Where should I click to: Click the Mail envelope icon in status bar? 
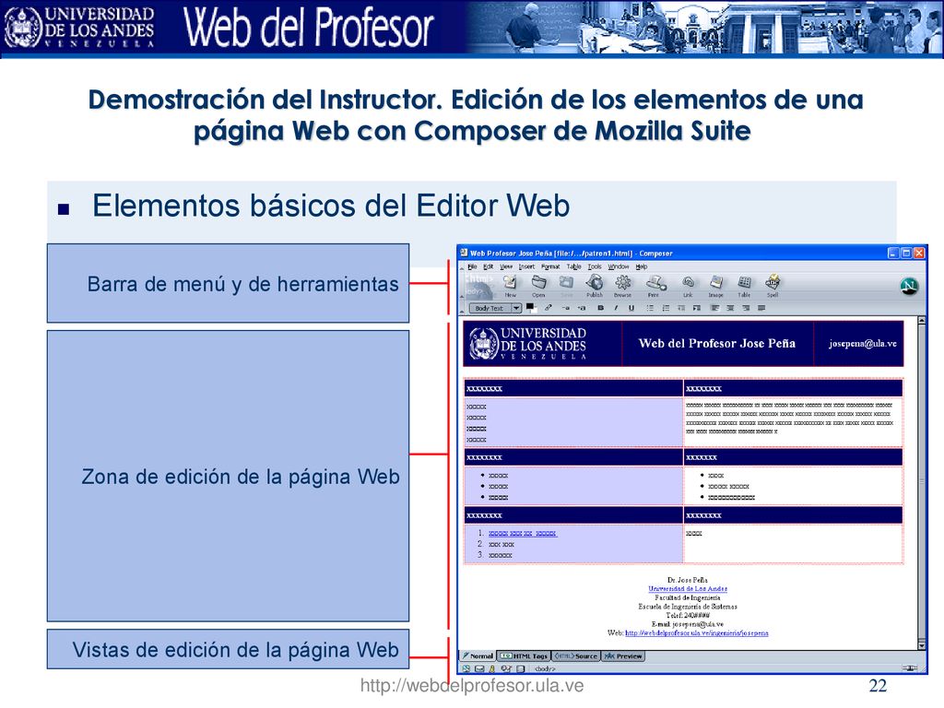(479, 668)
